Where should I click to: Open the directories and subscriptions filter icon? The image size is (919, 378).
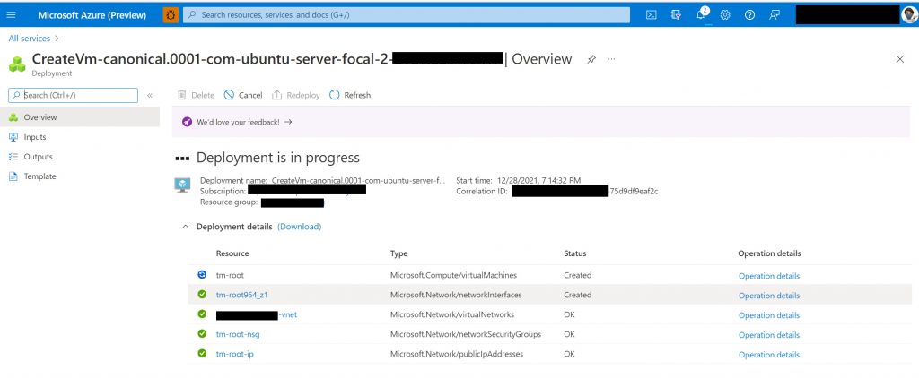coord(676,15)
